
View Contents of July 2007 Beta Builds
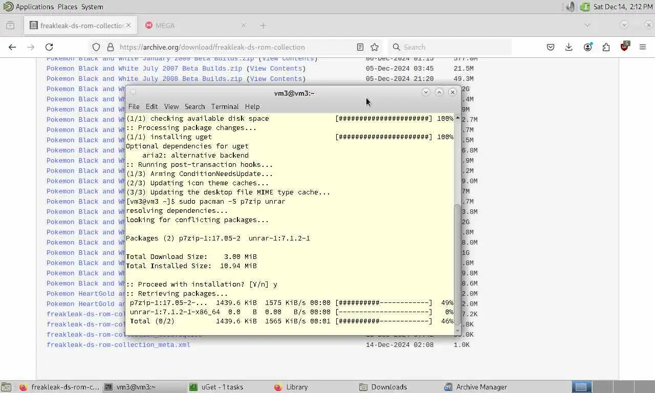click(276, 69)
